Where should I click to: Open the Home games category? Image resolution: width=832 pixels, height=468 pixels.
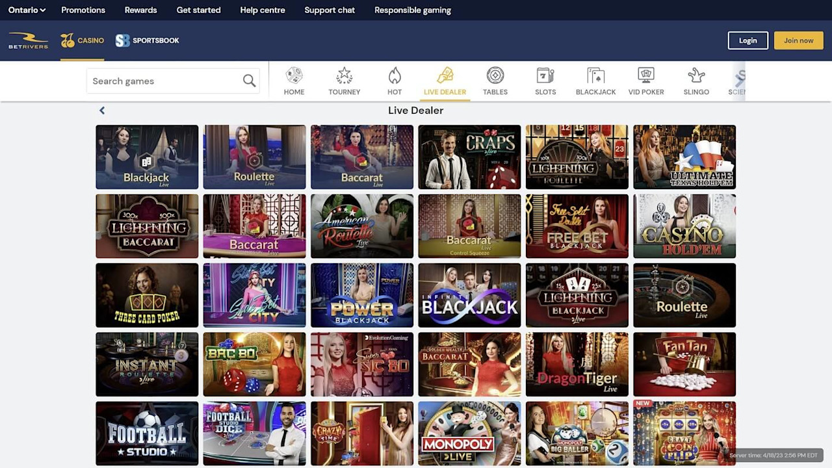coord(294,81)
